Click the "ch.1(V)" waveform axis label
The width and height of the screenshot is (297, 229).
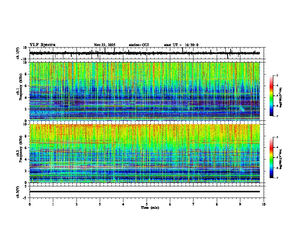[x=18, y=53]
